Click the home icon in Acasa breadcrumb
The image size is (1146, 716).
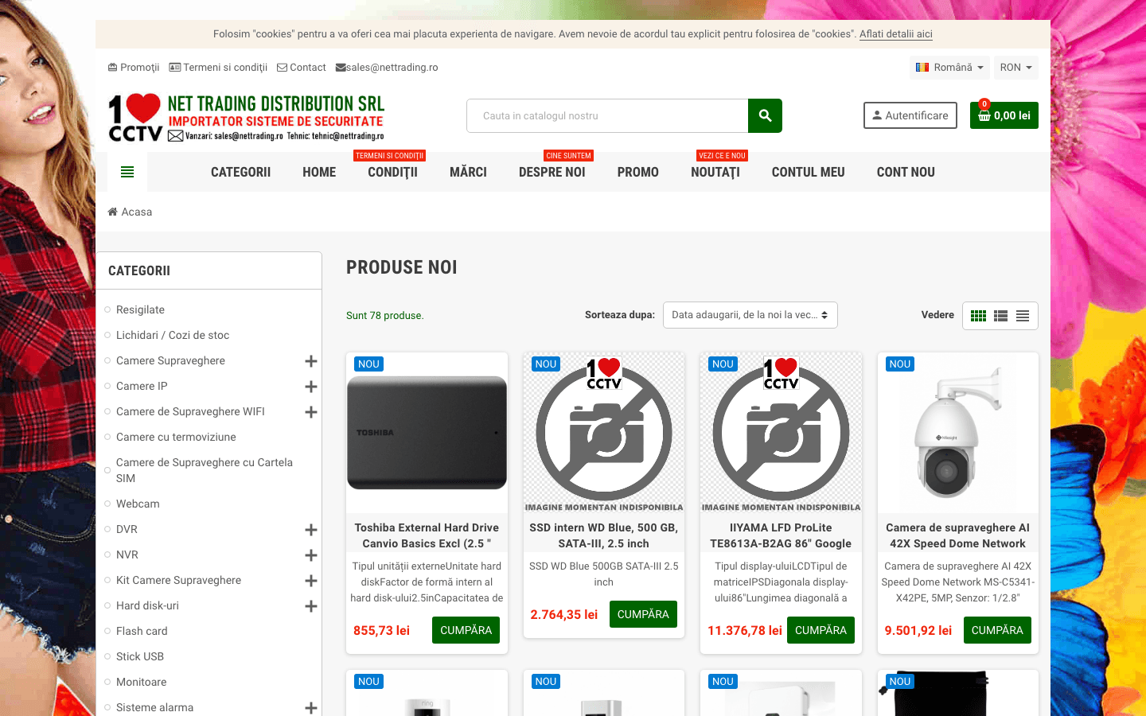pos(113,212)
